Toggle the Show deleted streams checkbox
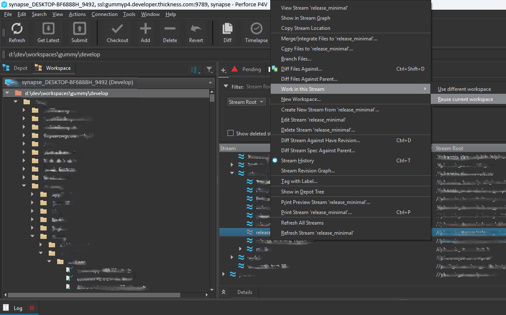 pyautogui.click(x=230, y=133)
